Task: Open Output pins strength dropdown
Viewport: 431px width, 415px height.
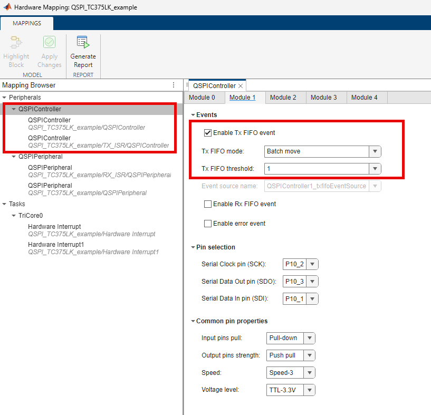Action: pos(310,355)
